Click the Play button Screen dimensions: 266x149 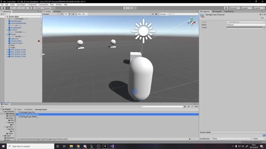coord(126,8)
